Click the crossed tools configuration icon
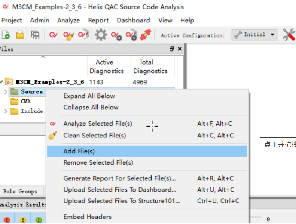 289,35
